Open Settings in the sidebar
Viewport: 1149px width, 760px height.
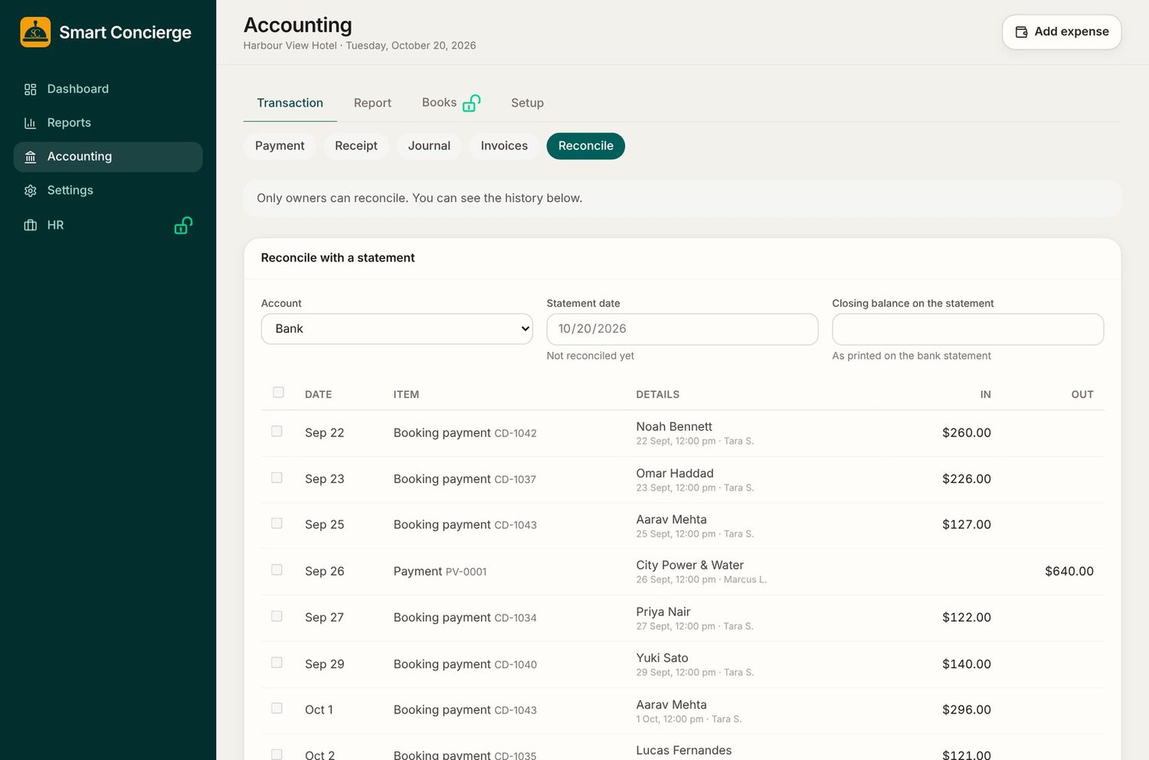(108, 191)
